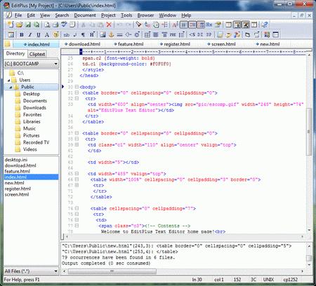The width and height of the screenshot is (316, 286).
Task: Open the Browser menu
Action: (145, 15)
